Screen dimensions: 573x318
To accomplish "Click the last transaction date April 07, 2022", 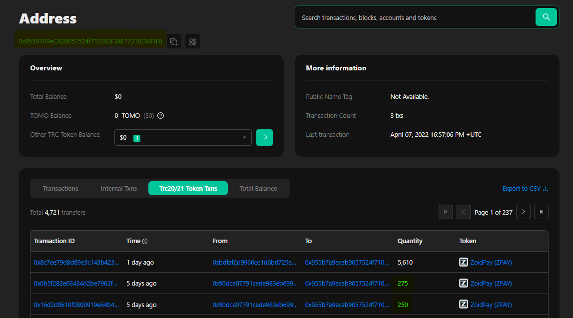I will (436, 135).
